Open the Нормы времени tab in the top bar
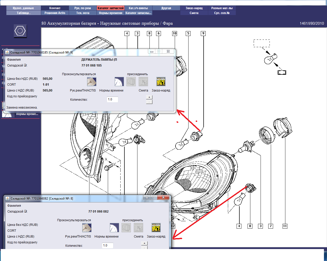The width and height of the screenshot is (327, 261). click(111, 13)
